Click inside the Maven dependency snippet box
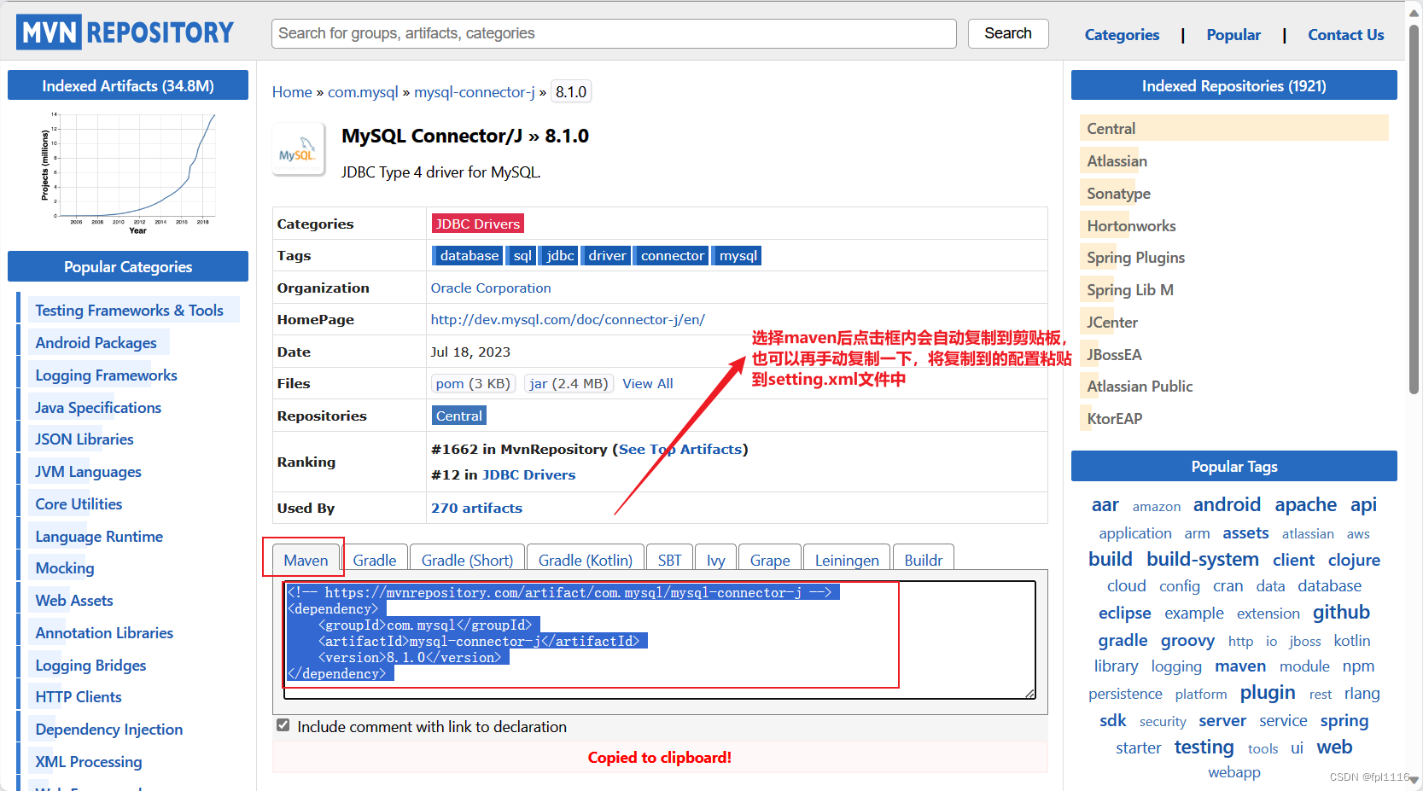Screen dimensions: 1423x791 pyautogui.click(x=659, y=639)
